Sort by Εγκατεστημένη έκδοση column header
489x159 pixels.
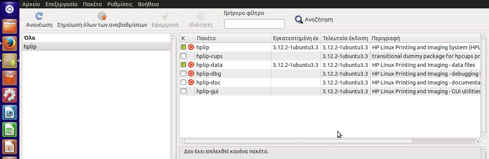pyautogui.click(x=296, y=38)
